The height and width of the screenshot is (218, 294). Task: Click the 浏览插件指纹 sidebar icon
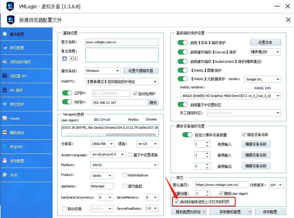tap(5, 62)
